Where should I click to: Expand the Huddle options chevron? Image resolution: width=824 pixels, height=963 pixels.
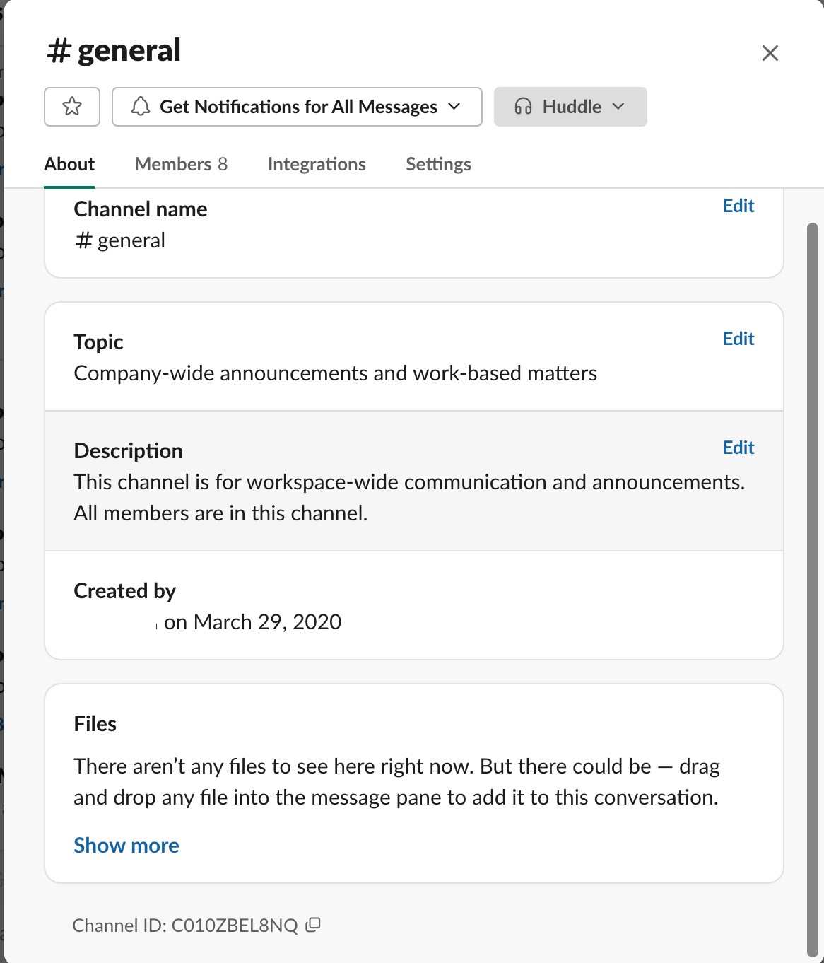tap(618, 107)
